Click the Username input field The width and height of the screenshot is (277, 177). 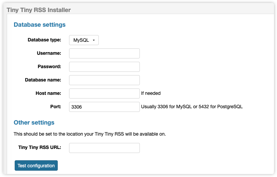[104, 53]
